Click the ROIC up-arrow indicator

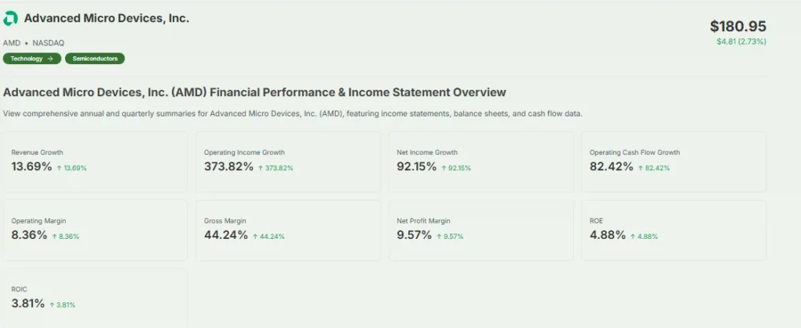tap(52, 305)
